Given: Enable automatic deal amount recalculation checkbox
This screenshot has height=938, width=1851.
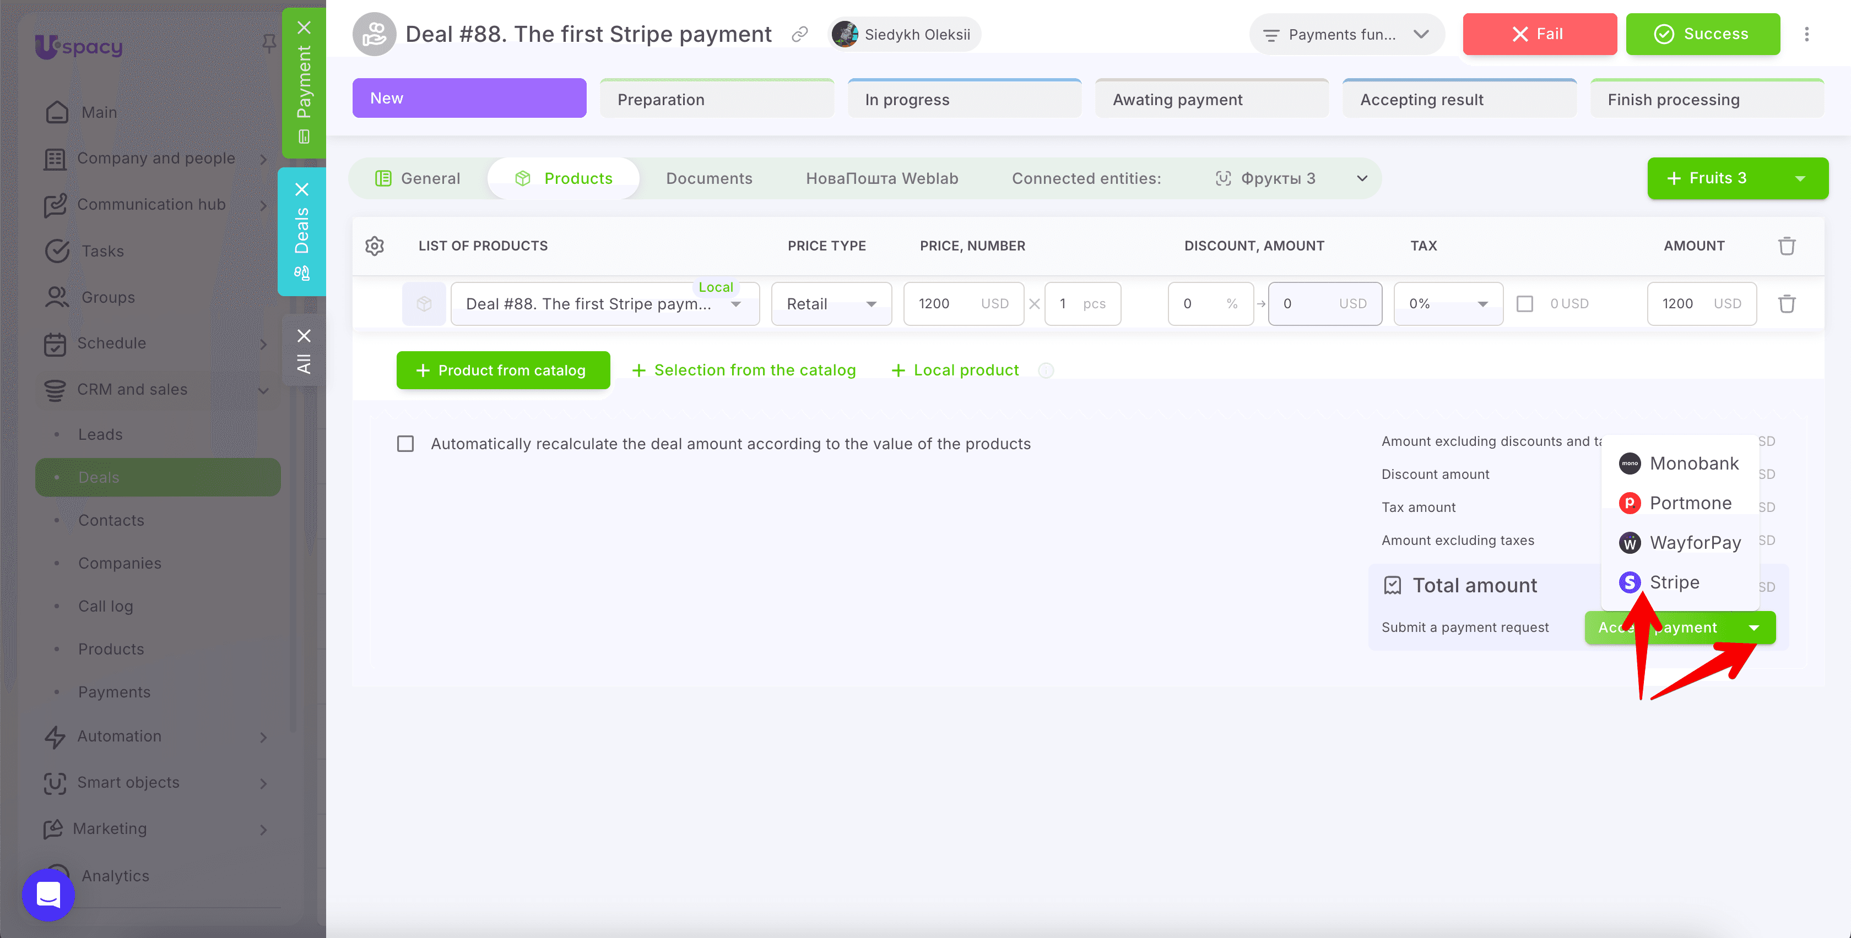Looking at the screenshot, I should point(405,444).
